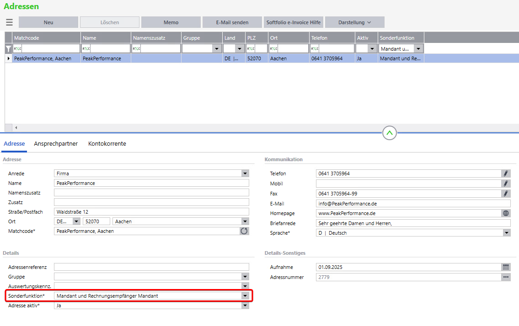Sort by the PLZ column header
Viewport: 519px width, 326px height.
click(257, 38)
